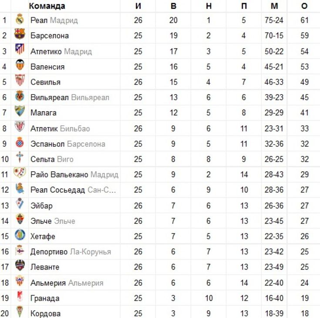Click the Sevilla club crest
The image size is (320, 318).
pos(20,80)
